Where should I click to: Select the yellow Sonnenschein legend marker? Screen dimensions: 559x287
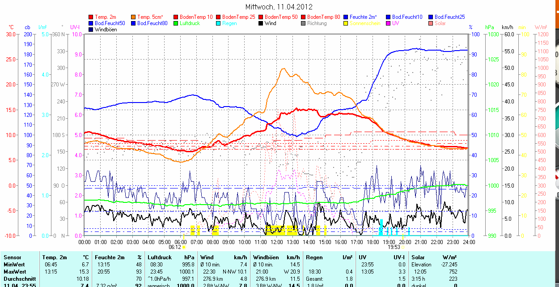346,23
